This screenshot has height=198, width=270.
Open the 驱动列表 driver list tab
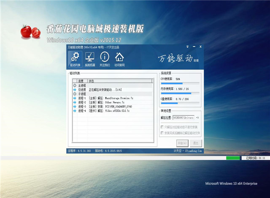(x=75, y=59)
